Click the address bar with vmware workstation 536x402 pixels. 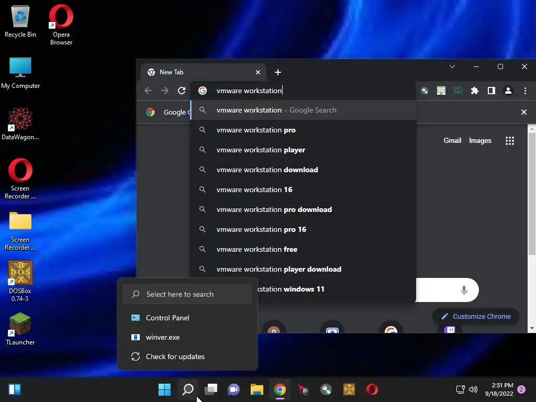point(303,91)
